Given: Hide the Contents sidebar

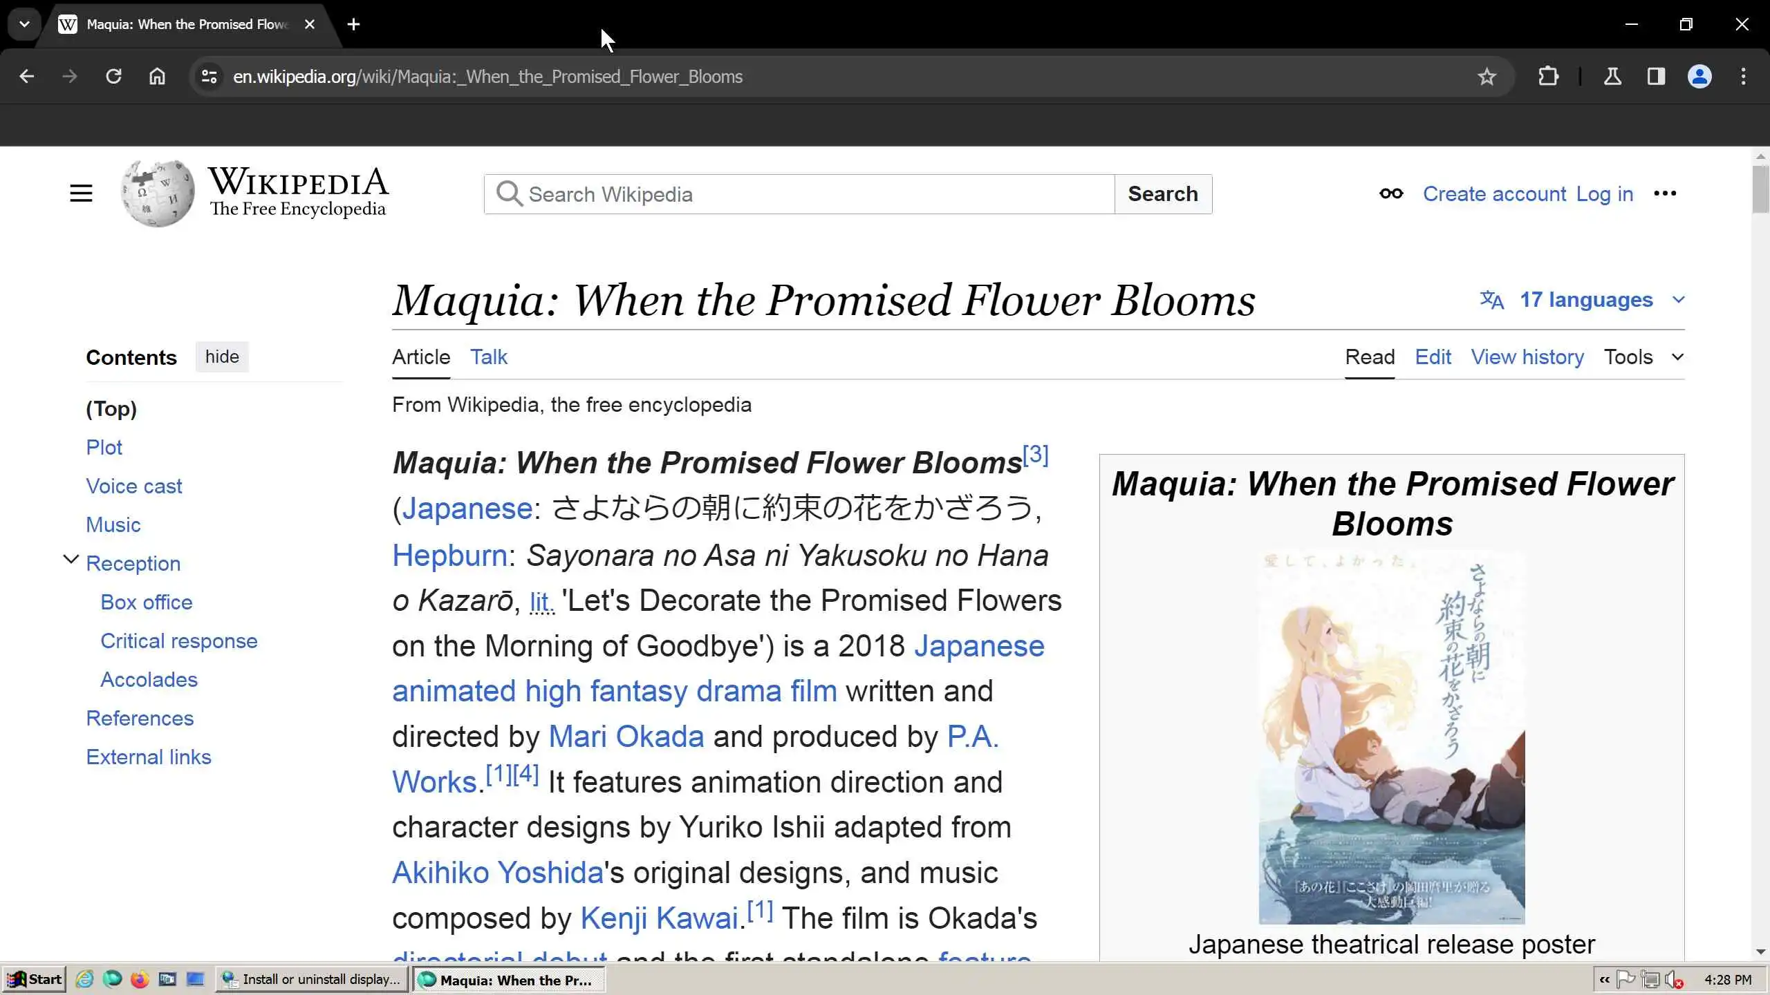Looking at the screenshot, I should pos(221,357).
